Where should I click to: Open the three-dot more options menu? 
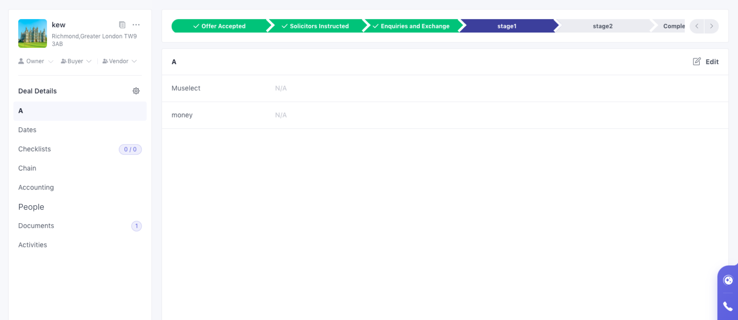136,25
